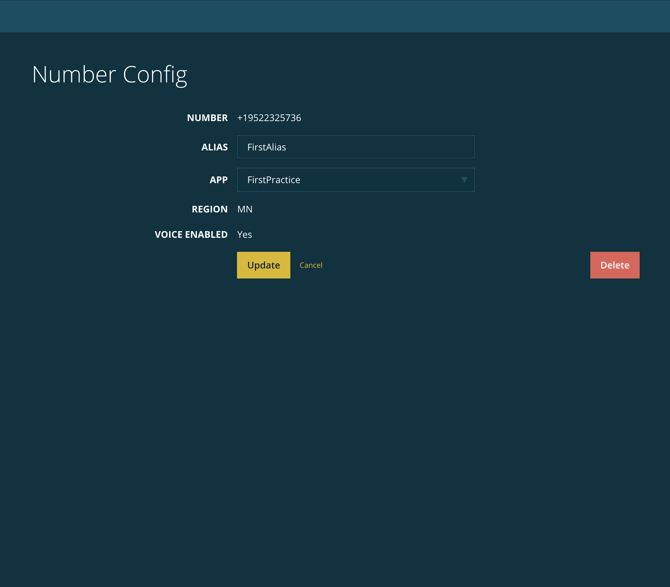The image size is (670, 587).
Task: Click the Yes voice enabled value
Action: tap(244, 234)
